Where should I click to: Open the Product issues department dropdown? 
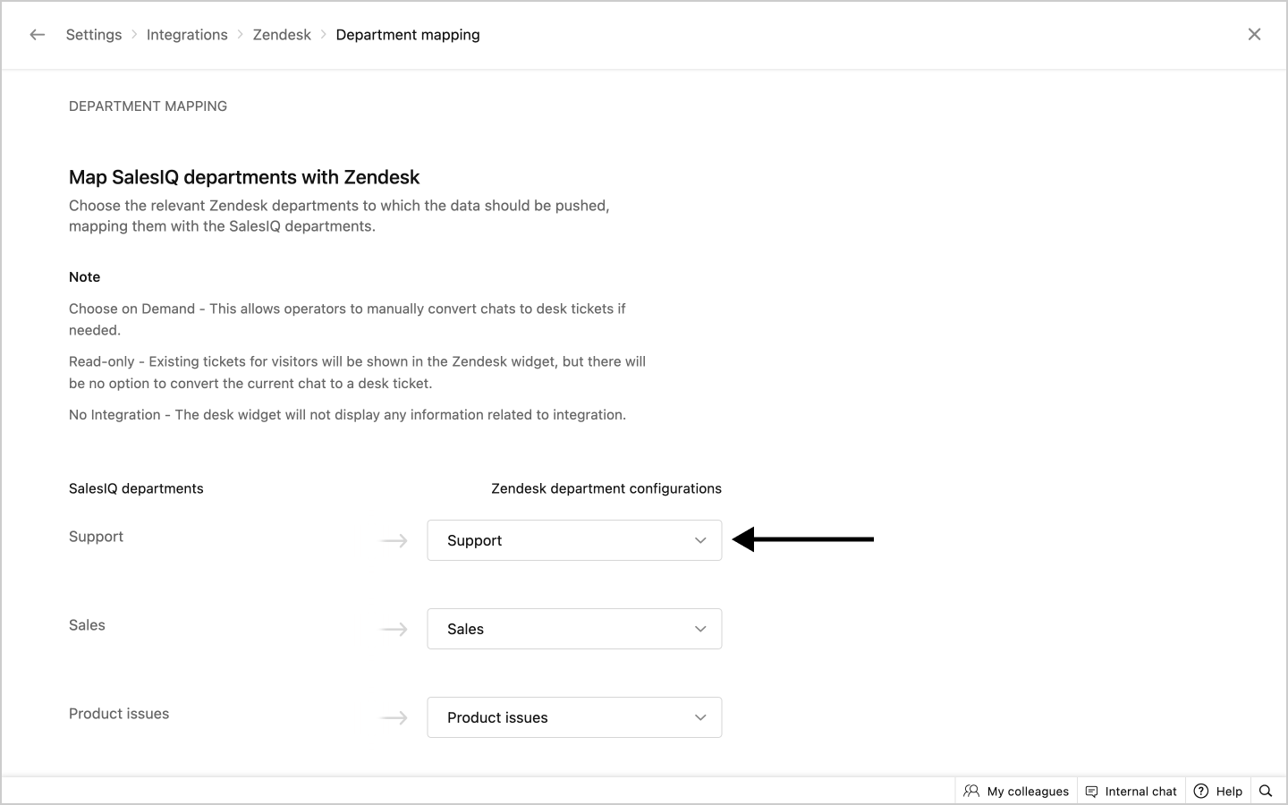pos(573,717)
